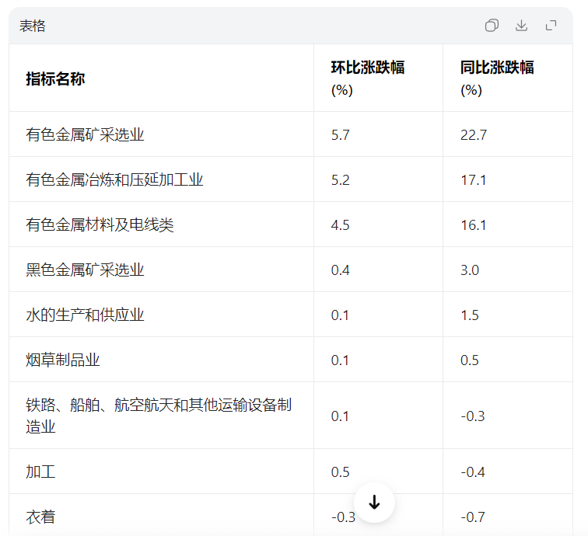588x536 pixels.
Task: Jump to bottom with the down-arrow button
Action: tap(374, 503)
